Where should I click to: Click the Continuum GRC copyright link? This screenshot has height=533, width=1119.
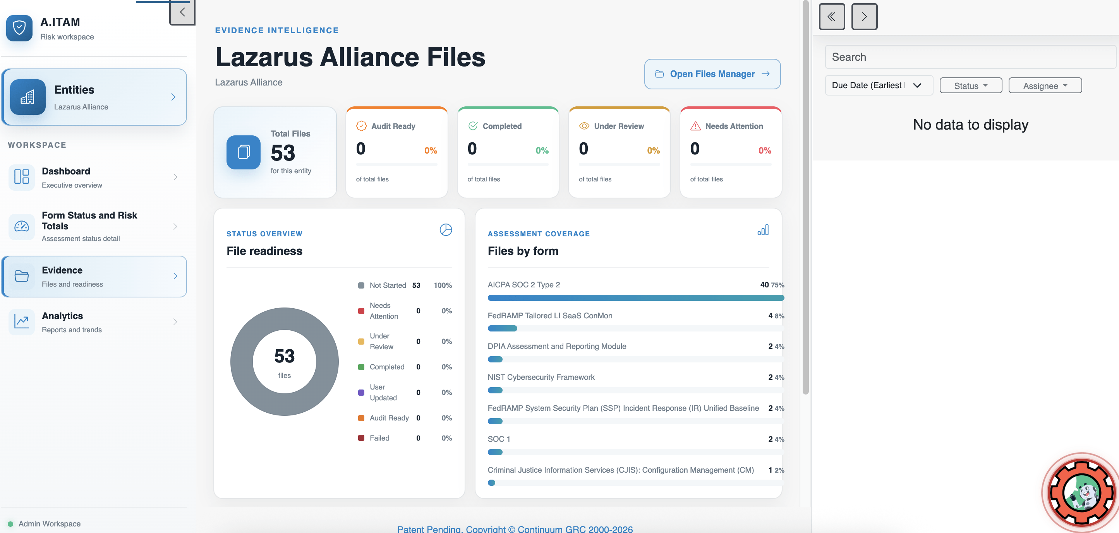pos(515,529)
